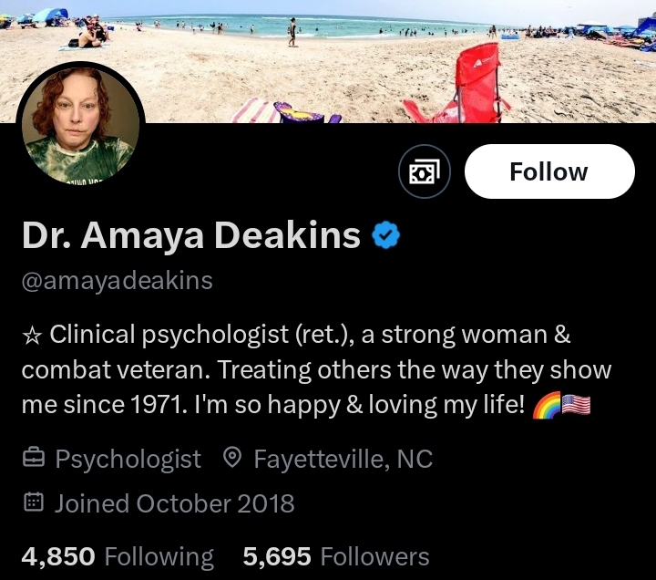Click the calendar icon beside Joined date
The image size is (656, 580).
[x=34, y=502]
